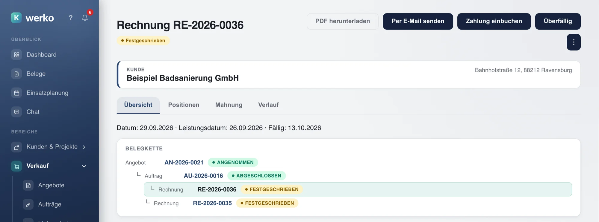Click the ABGESCHLOSSEN status badge
Viewport: 599px width, 222px height.
[257, 176]
